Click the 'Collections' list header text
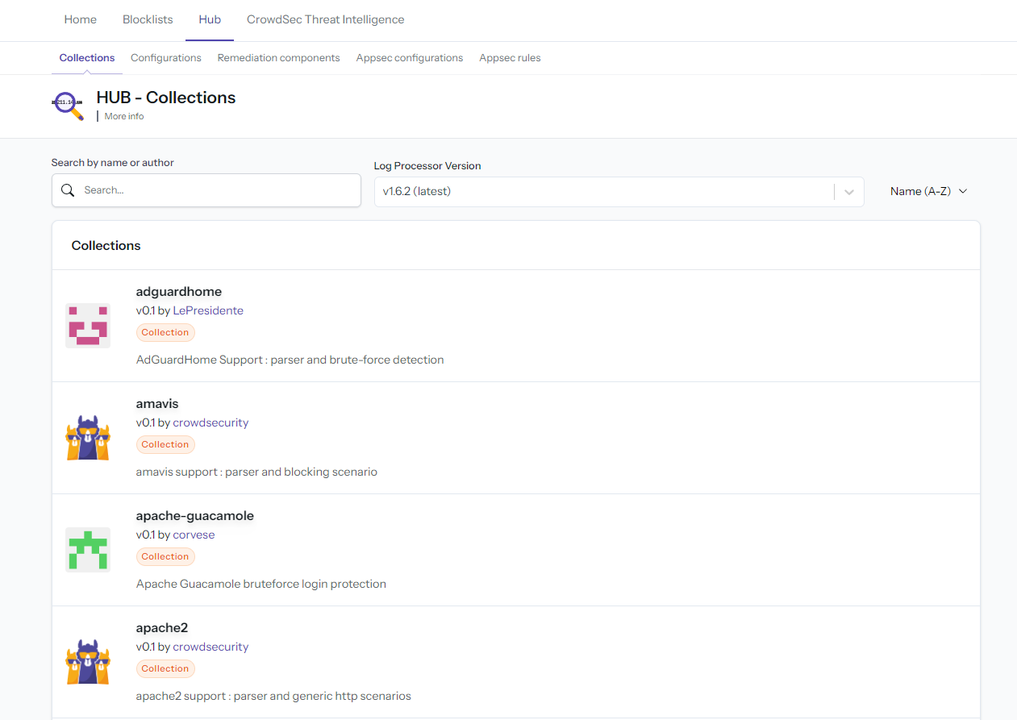This screenshot has height=720, width=1017. click(106, 245)
